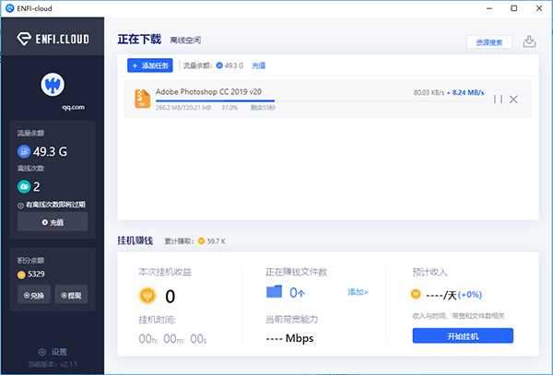
Task: Minimize the ENFI-cloud window
Action: tap(489, 8)
